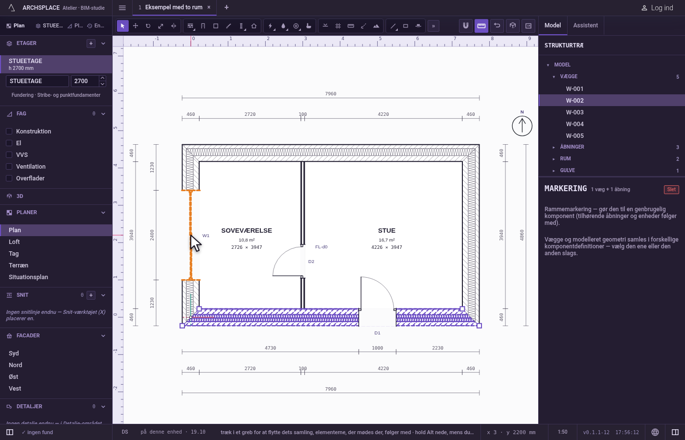This screenshot has width=685, height=440.
Task: Enable the El checkbox
Action: [9, 143]
